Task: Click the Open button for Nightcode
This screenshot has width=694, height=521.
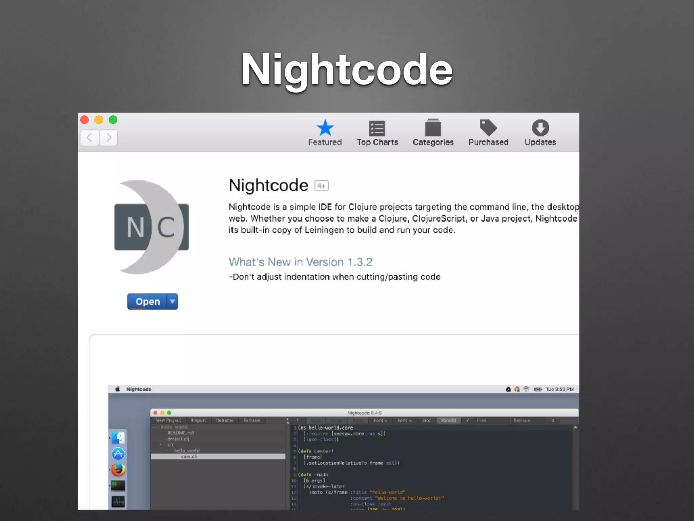Action: 147,302
